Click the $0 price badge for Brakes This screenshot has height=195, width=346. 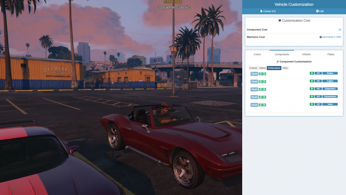pyautogui.click(x=312, y=73)
